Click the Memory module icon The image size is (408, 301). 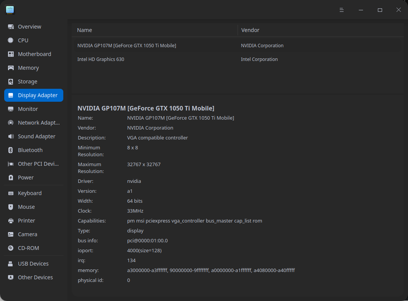coord(11,68)
